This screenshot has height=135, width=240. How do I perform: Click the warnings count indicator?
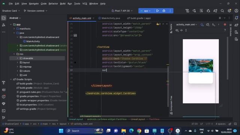158,24
